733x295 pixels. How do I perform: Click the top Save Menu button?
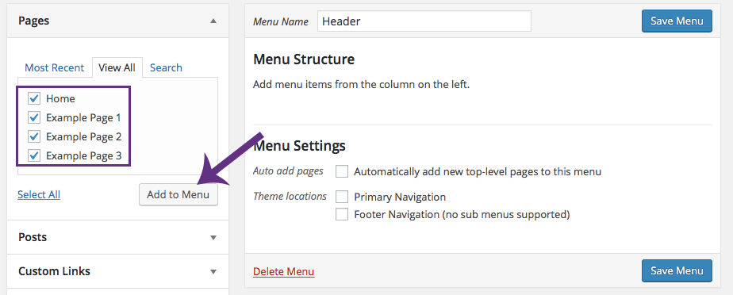[x=677, y=21]
